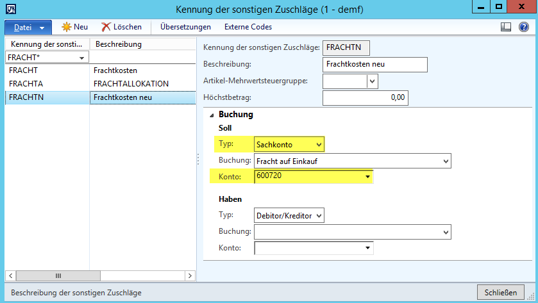Open Externe Codes from the toolbar
The height and width of the screenshot is (303, 538).
click(248, 27)
